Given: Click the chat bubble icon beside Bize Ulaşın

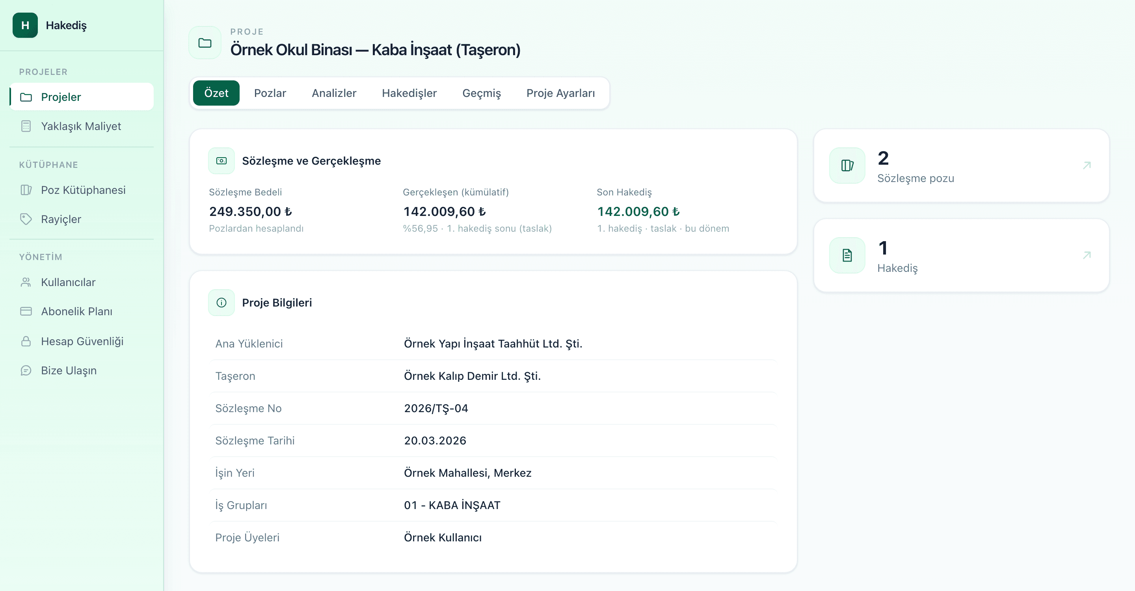Looking at the screenshot, I should coord(26,370).
